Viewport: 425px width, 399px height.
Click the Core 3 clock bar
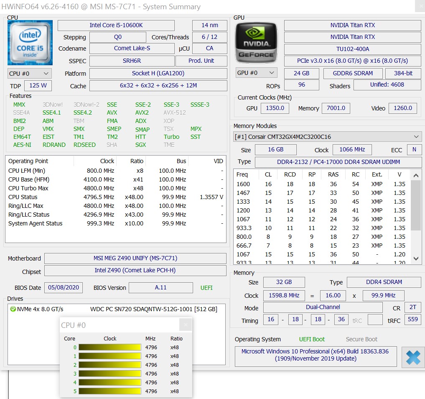pyautogui.click(x=110, y=373)
